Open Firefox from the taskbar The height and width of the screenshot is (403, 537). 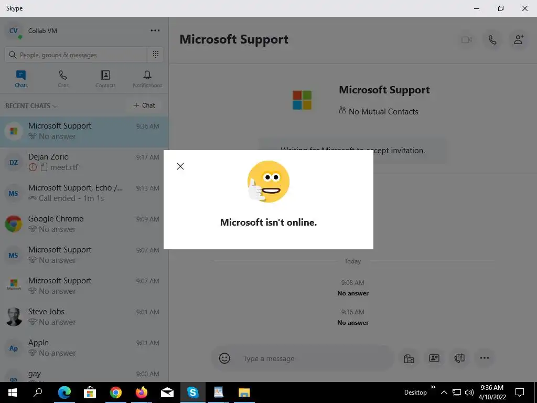pos(142,393)
